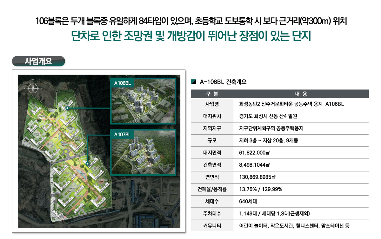Select 지구단위계획구역 공동주택용지 value
Viewport: 381px width, 239px height.
pyautogui.click(x=271, y=128)
